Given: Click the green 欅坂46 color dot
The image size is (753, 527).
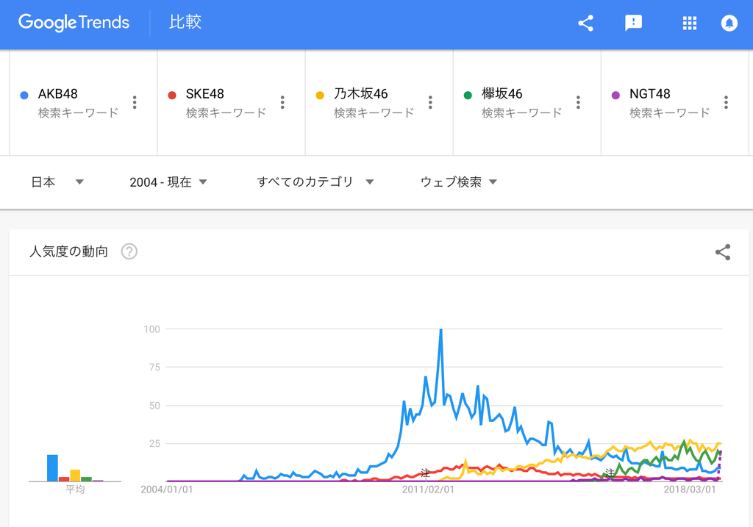Looking at the screenshot, I should [468, 95].
